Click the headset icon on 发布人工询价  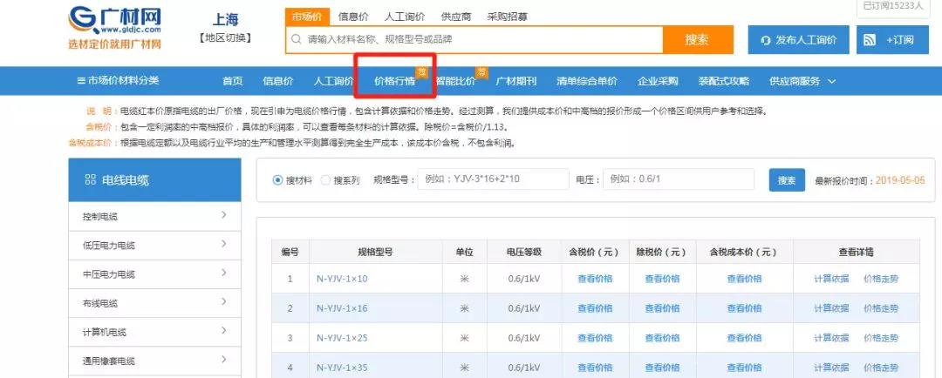(x=766, y=40)
